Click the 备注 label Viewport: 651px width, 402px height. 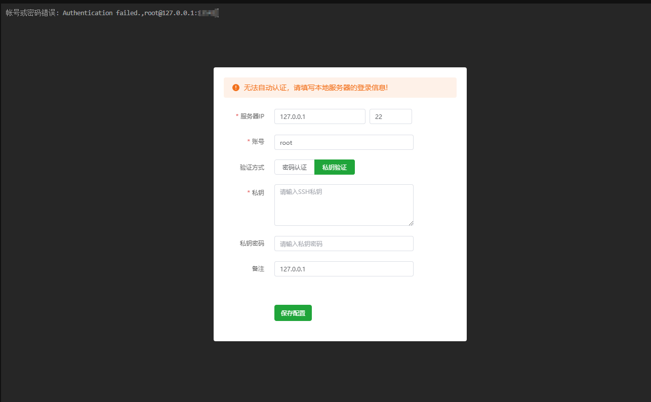pos(258,269)
